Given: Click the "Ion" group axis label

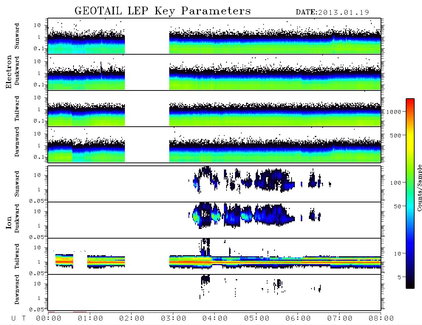Looking at the screenshot, I should [x=9, y=222].
